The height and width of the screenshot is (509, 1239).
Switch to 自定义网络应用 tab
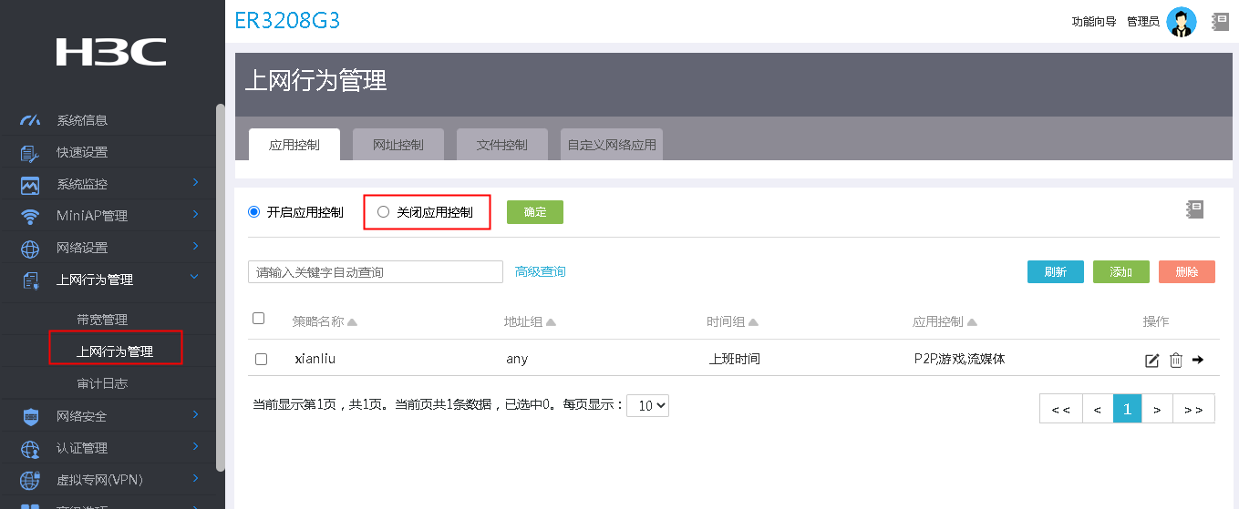click(612, 145)
